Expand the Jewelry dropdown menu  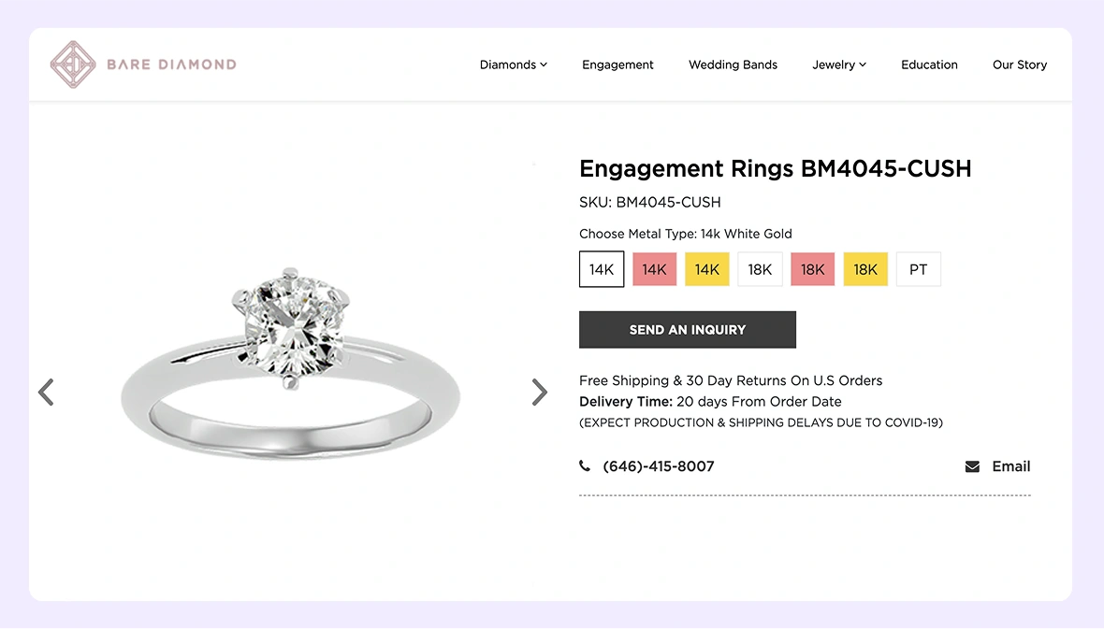coord(839,64)
